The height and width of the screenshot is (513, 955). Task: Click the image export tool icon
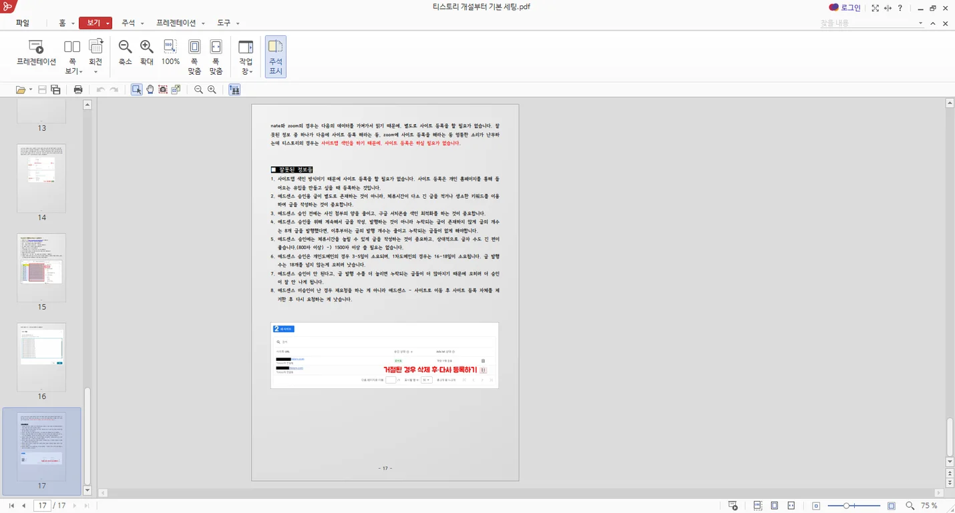[176, 89]
